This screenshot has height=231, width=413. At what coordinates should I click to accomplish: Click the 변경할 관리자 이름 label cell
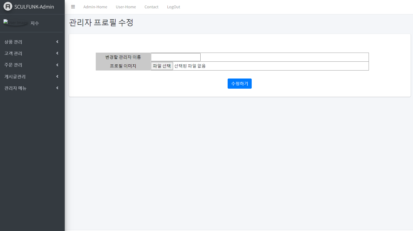(123, 57)
